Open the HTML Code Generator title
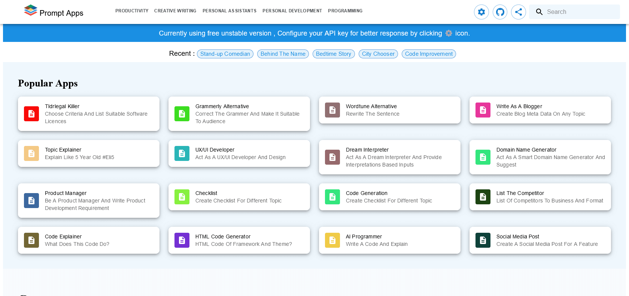Screen dimensions: 629x296 tap(223, 237)
